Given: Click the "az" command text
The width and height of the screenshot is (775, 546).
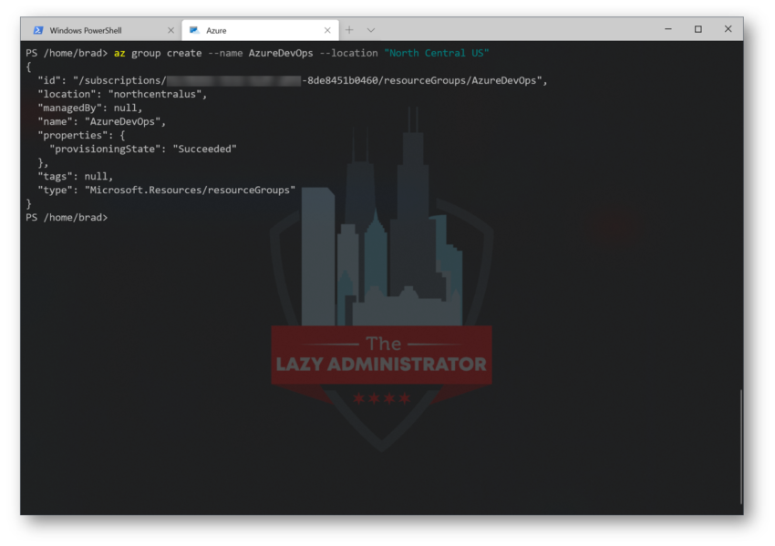Looking at the screenshot, I should pos(119,53).
